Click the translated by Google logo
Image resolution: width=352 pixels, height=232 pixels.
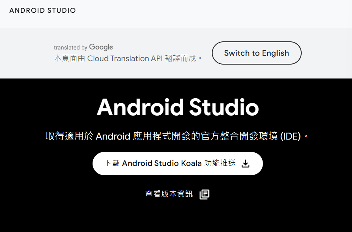click(x=83, y=47)
